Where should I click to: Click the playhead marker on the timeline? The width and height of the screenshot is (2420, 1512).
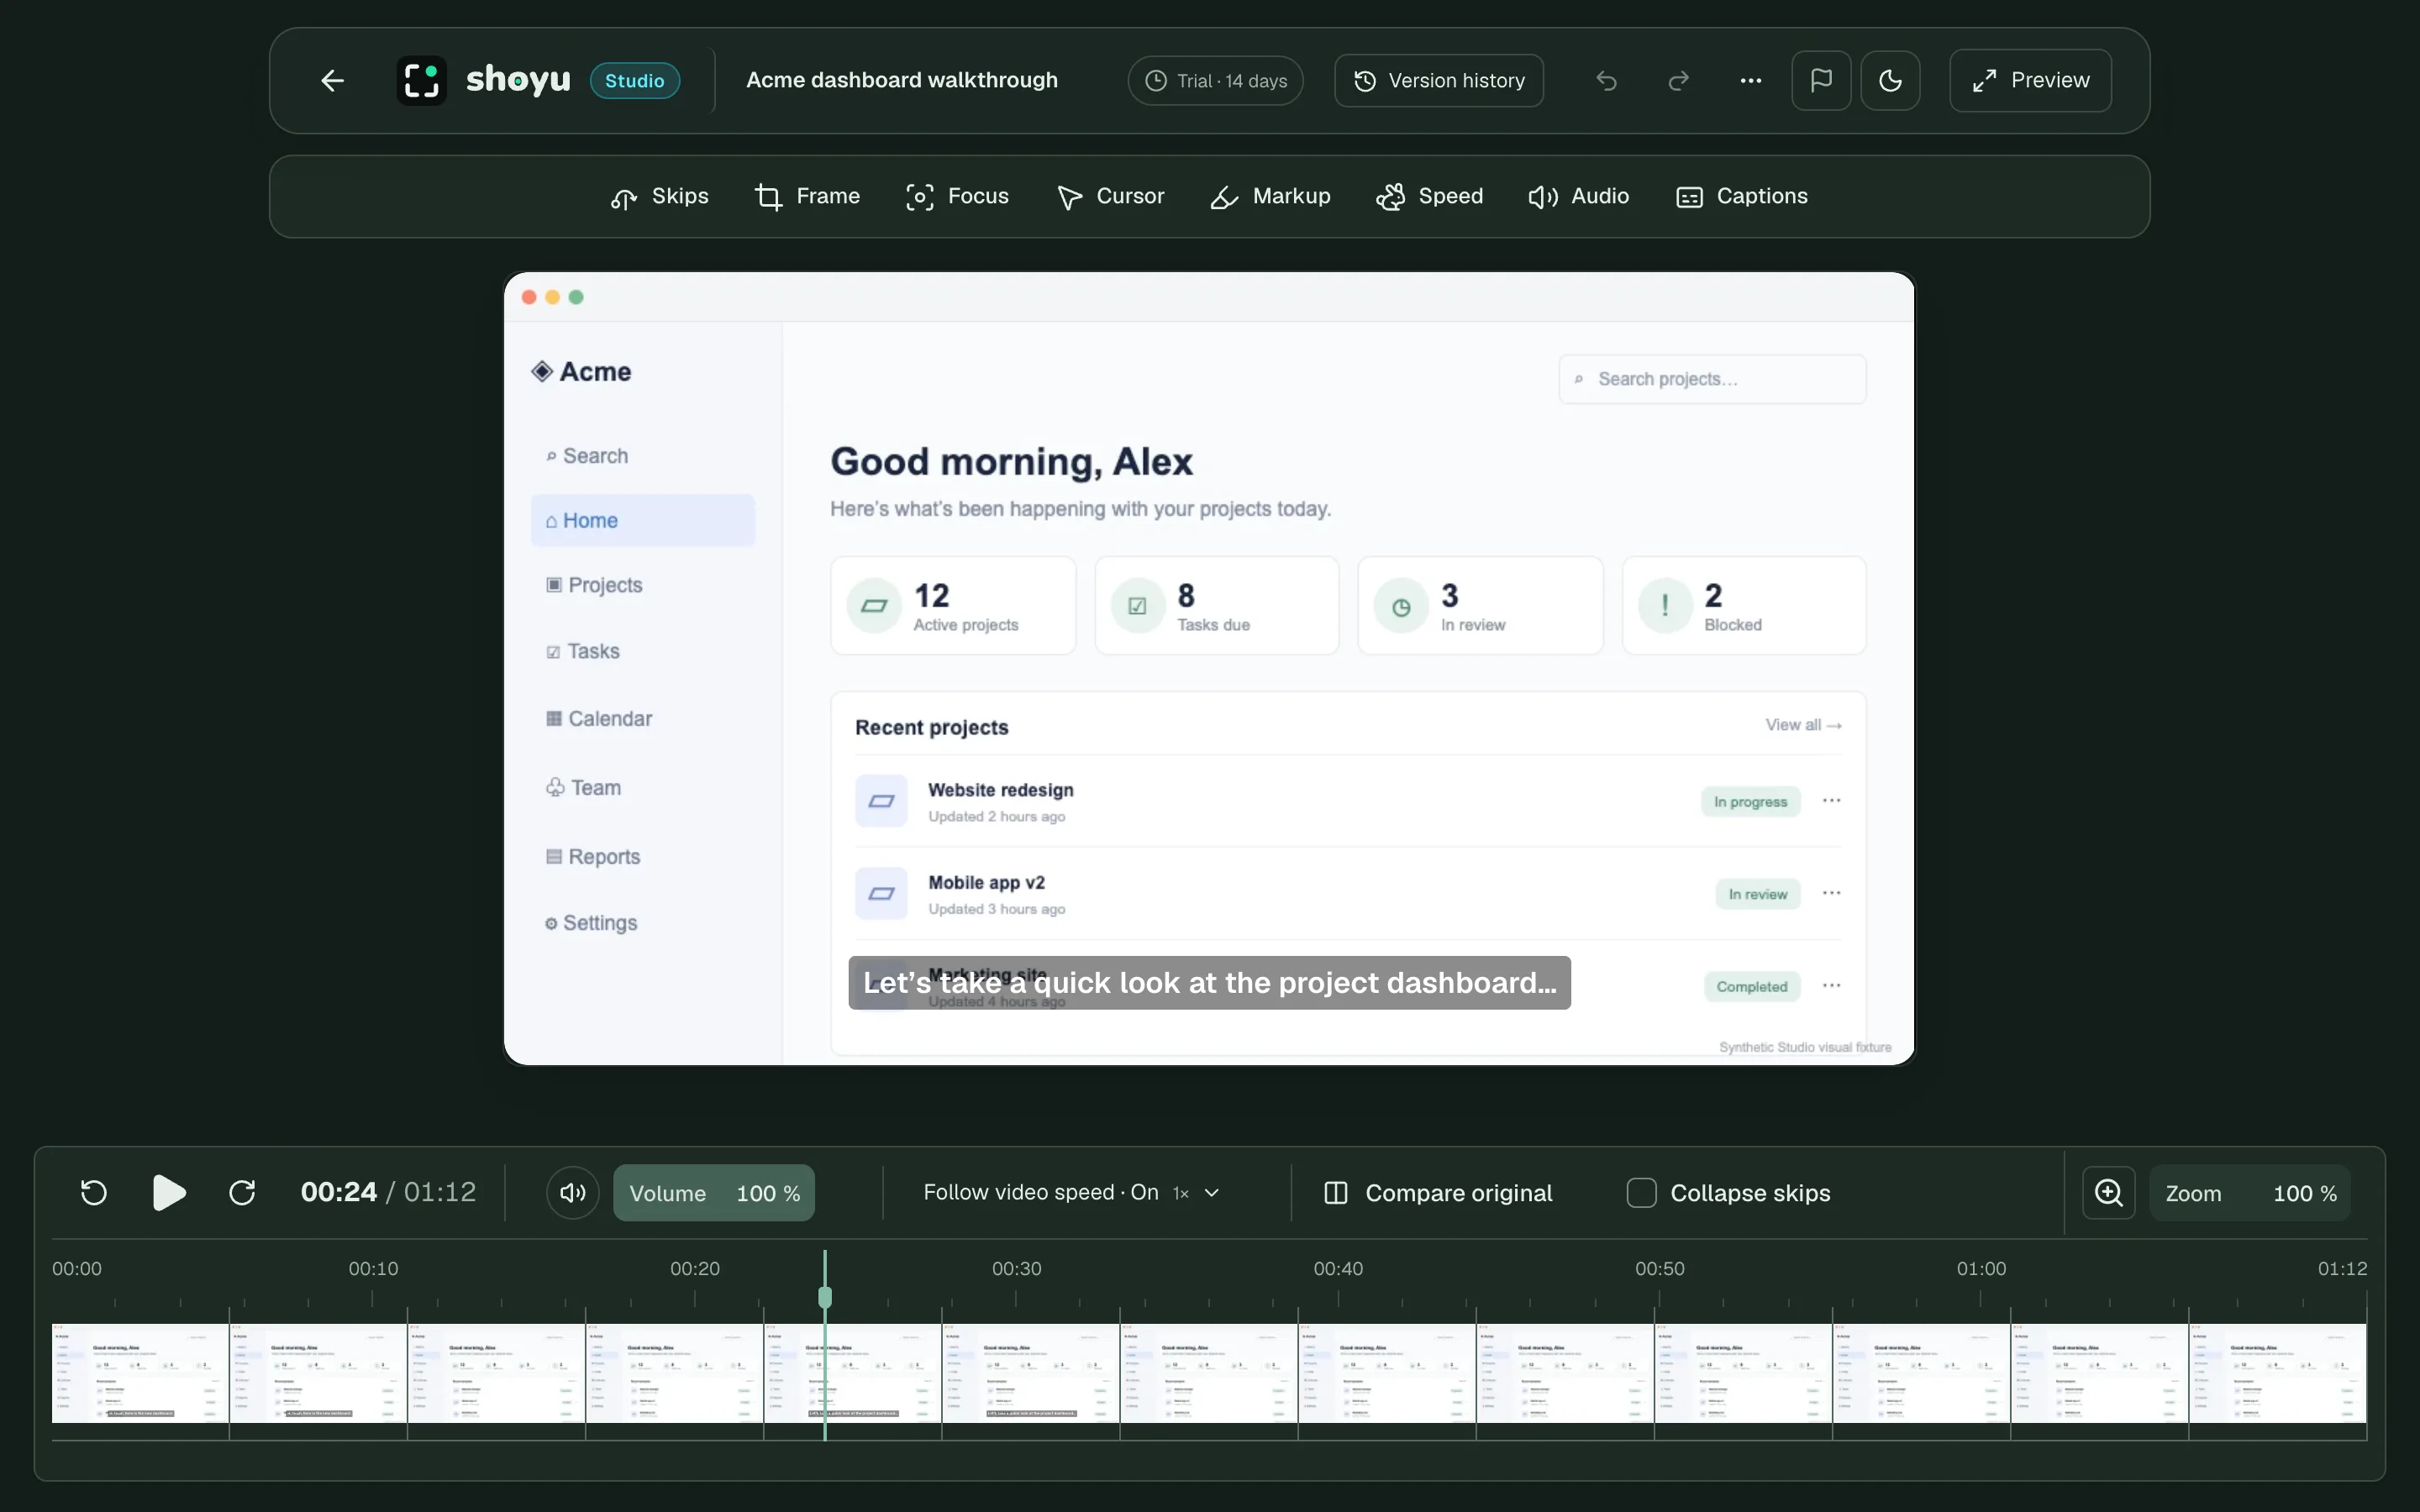click(825, 1297)
